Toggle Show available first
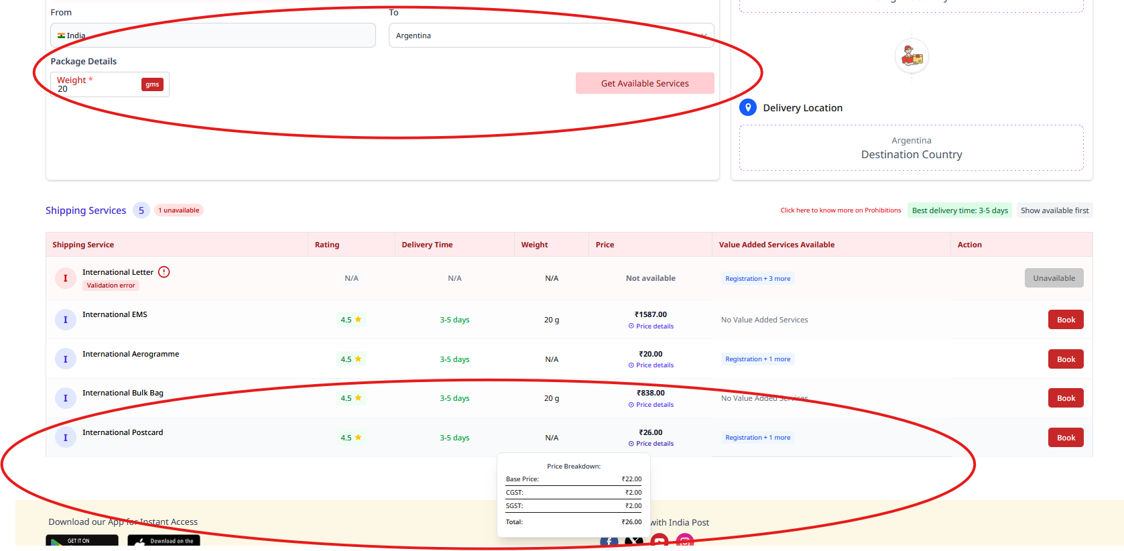The image size is (1124, 551). [x=1054, y=210]
